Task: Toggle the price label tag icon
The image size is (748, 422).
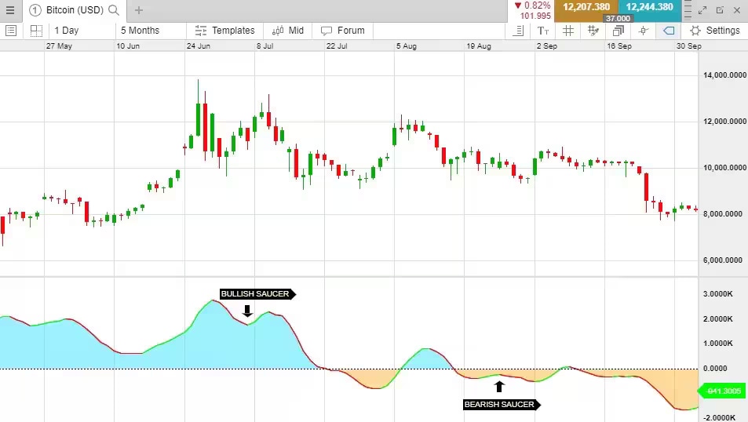Action: (669, 31)
